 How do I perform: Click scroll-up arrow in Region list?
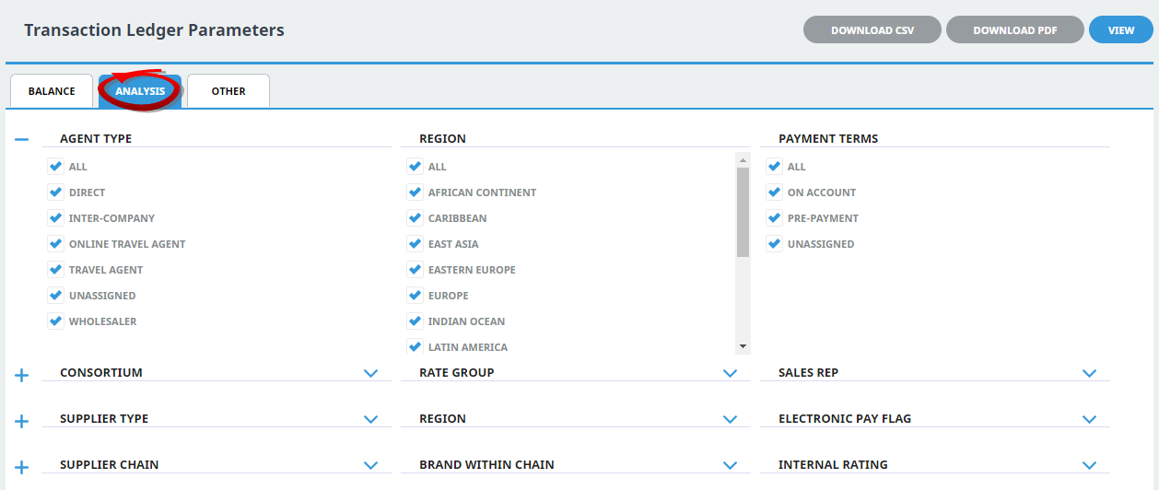[x=743, y=160]
